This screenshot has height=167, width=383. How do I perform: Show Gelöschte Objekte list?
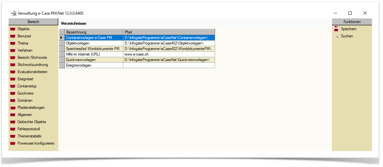(x=32, y=122)
